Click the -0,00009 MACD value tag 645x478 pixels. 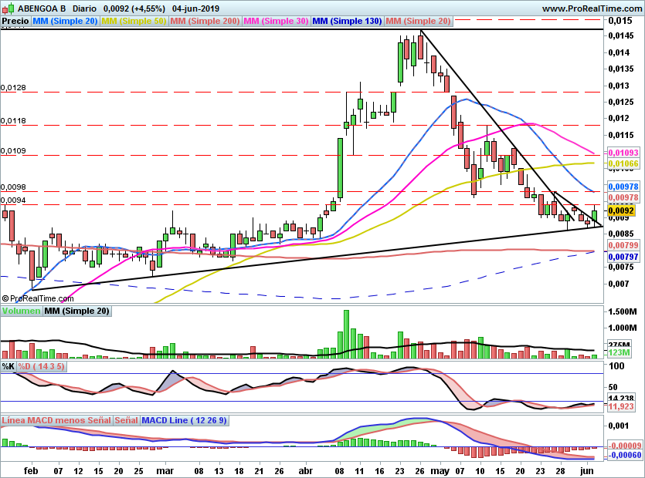(x=624, y=446)
